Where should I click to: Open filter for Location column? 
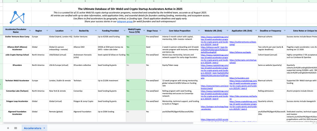[x=72, y=31]
